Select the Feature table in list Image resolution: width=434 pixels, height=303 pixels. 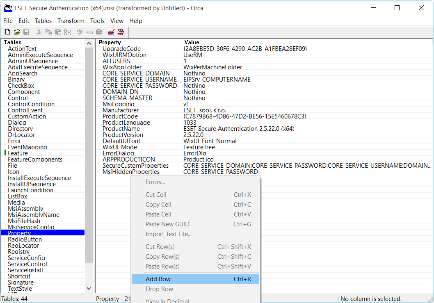(18, 153)
